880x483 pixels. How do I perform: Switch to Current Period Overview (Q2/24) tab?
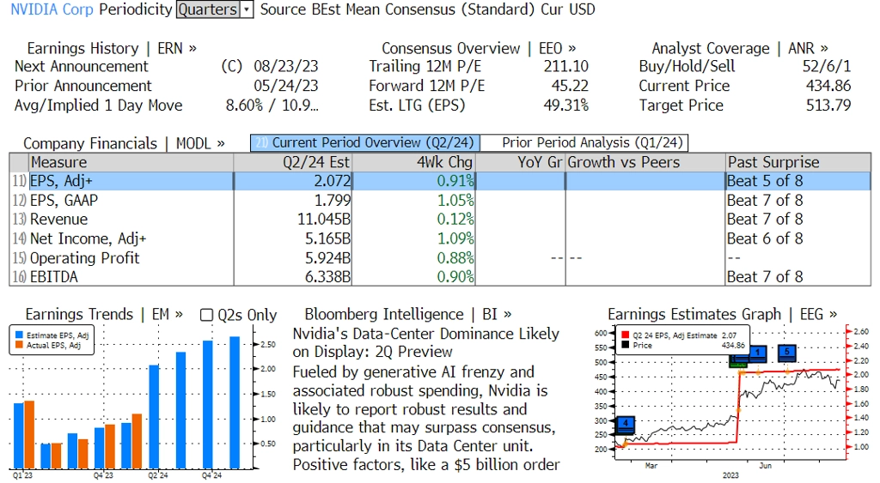point(364,143)
